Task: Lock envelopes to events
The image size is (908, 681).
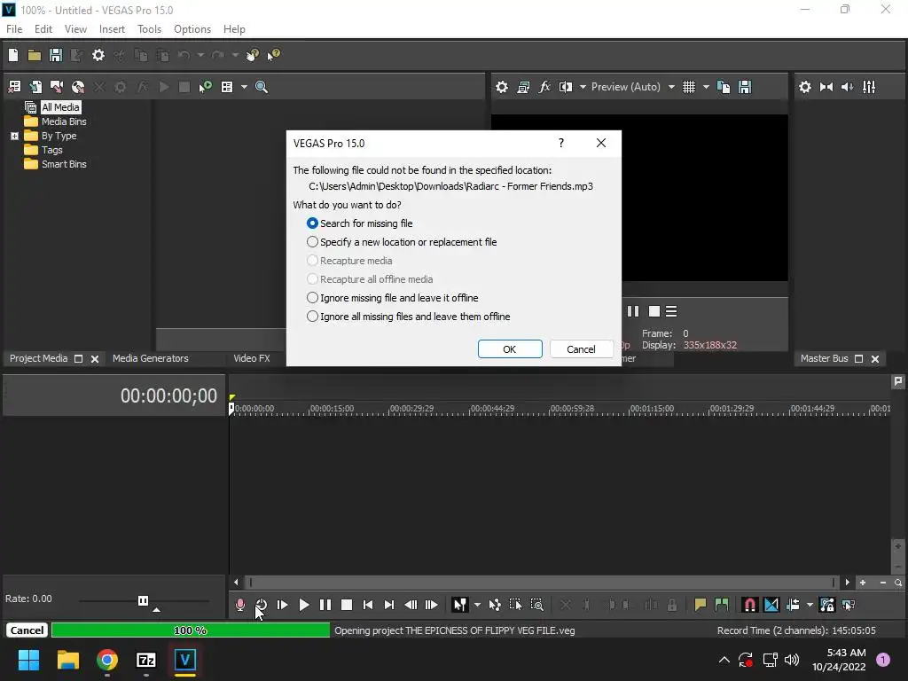Action: 827,605
